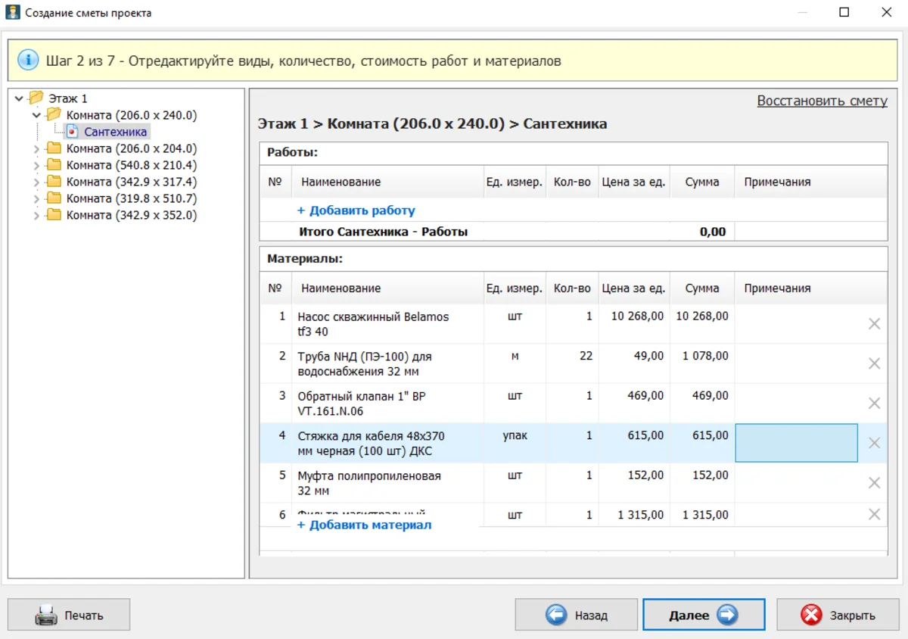Click the Наименование header in Материалы table
The height and width of the screenshot is (639, 908).
388,288
